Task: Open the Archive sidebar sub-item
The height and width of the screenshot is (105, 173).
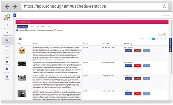Action: 7,50
